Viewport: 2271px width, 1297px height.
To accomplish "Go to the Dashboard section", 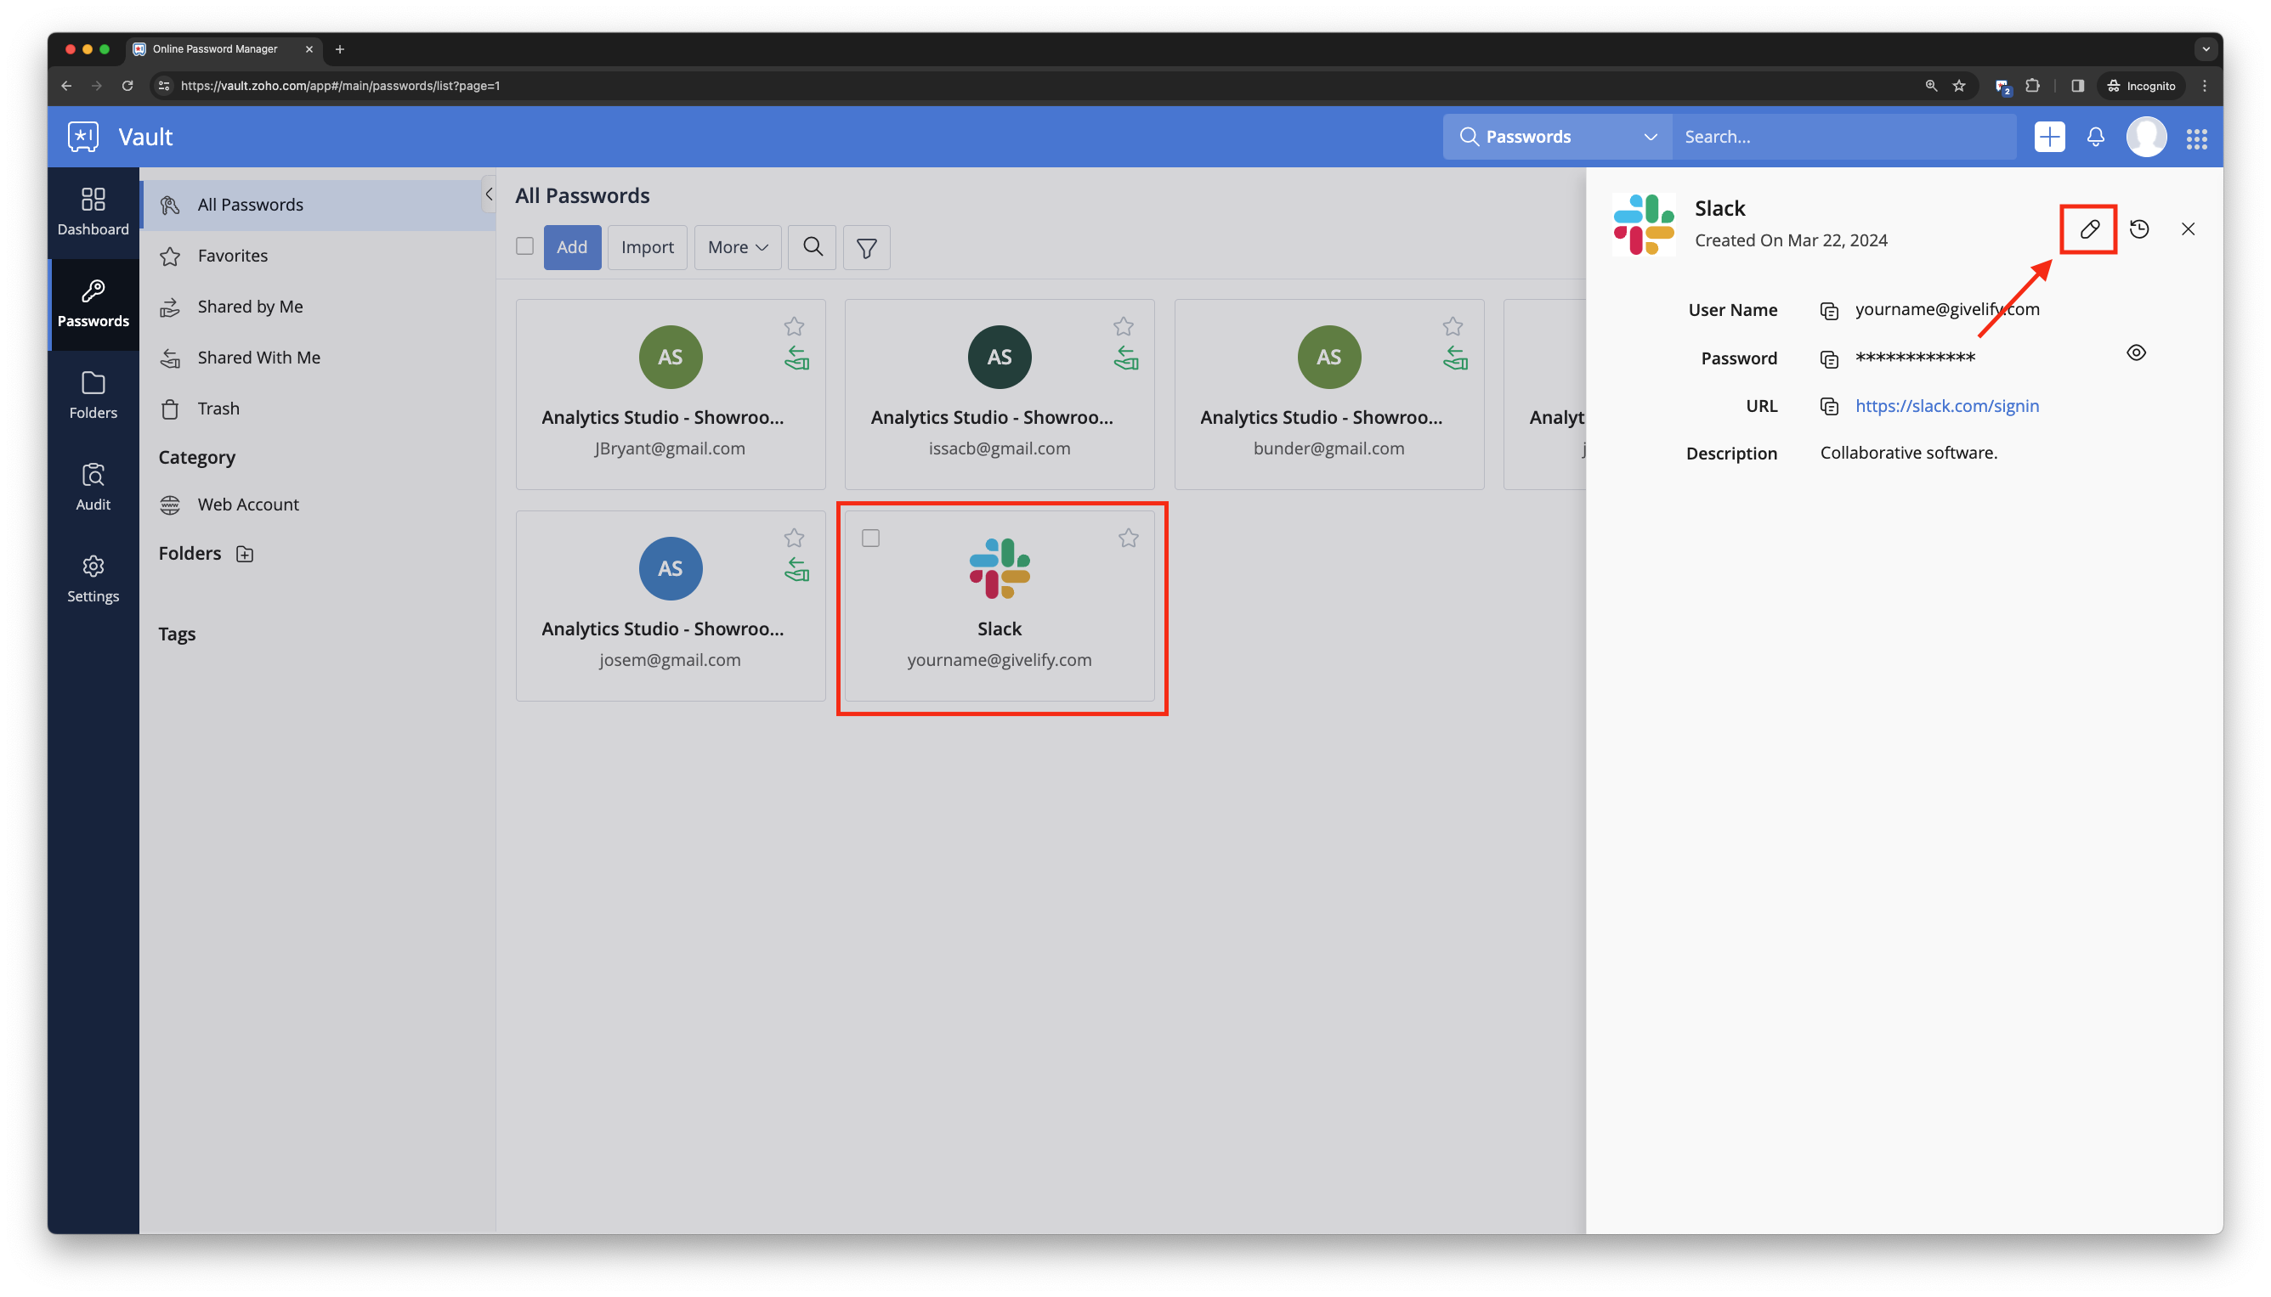I will (x=93, y=211).
